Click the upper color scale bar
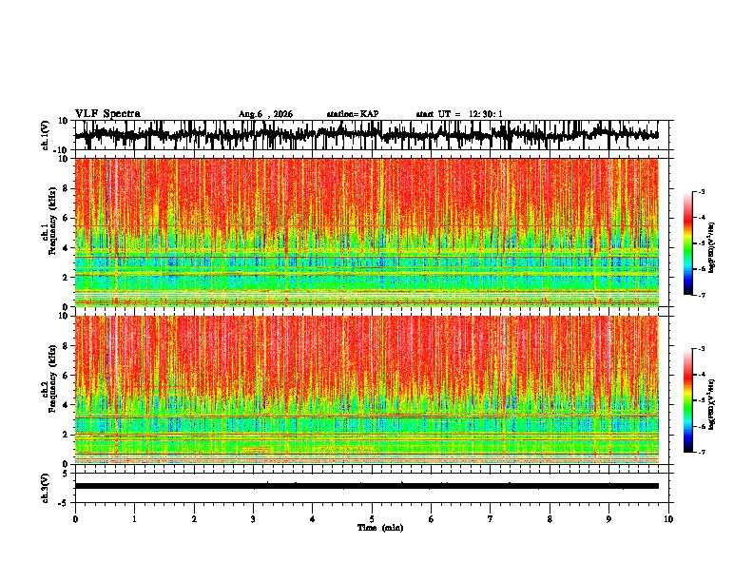 688,243
